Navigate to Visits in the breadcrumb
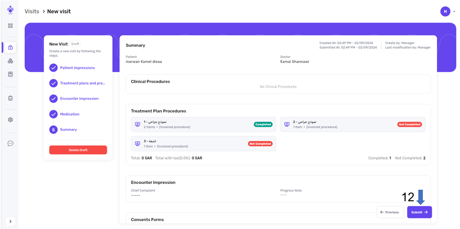The image size is (460, 229). [x=32, y=11]
